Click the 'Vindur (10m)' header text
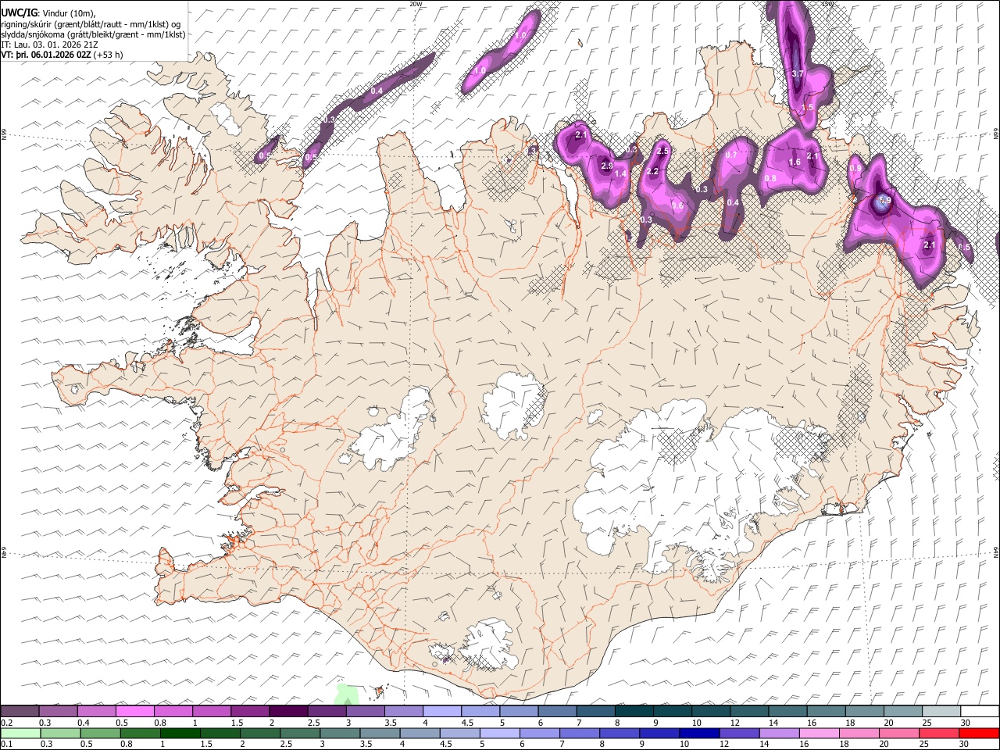 (67, 14)
